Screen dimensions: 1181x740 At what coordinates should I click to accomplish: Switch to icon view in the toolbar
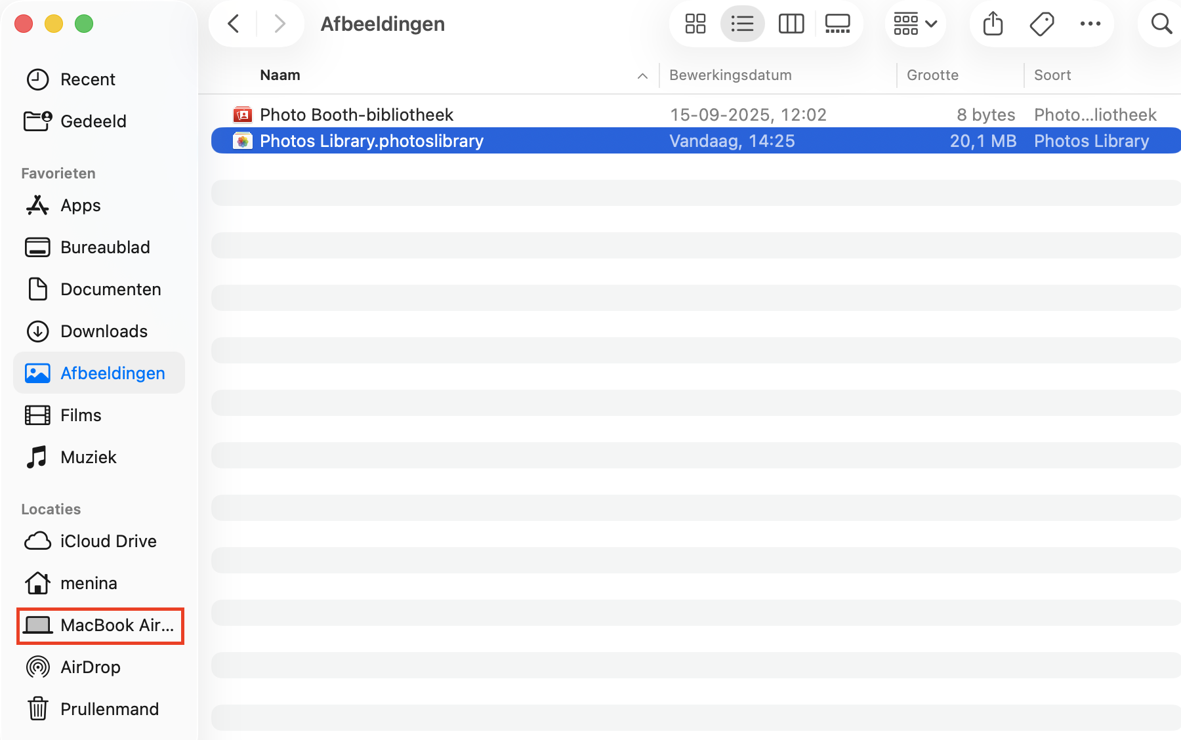(x=695, y=24)
